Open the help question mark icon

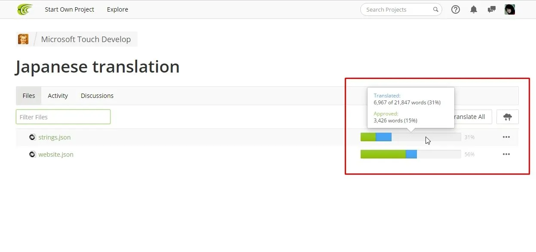[456, 9]
